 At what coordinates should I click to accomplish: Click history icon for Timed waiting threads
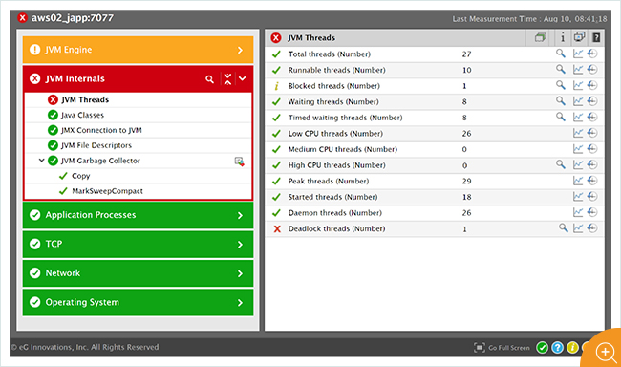[592, 117]
